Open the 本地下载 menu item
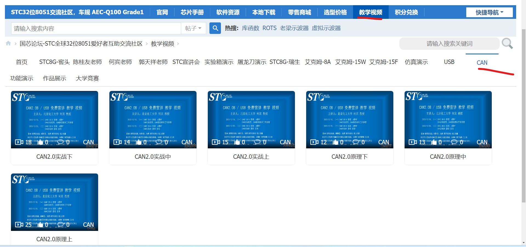This screenshot has height=247, width=526. point(264,12)
